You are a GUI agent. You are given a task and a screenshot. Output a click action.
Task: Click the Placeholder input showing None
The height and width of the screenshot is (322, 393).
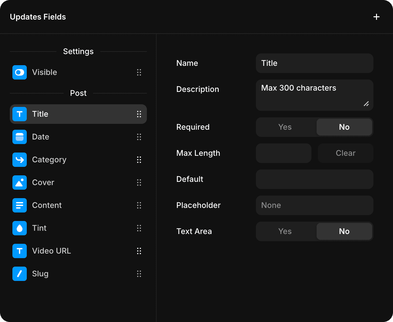coord(314,205)
